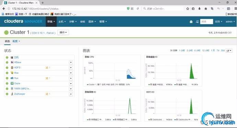The image size is (237, 128).
Task: Click the cloudera MANAGER logo
Action: [x=23, y=21]
